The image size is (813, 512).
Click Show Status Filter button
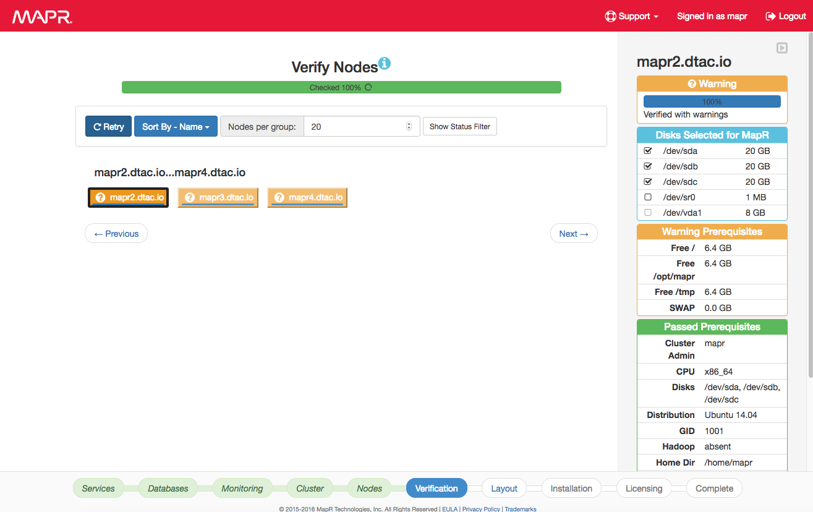[459, 126]
